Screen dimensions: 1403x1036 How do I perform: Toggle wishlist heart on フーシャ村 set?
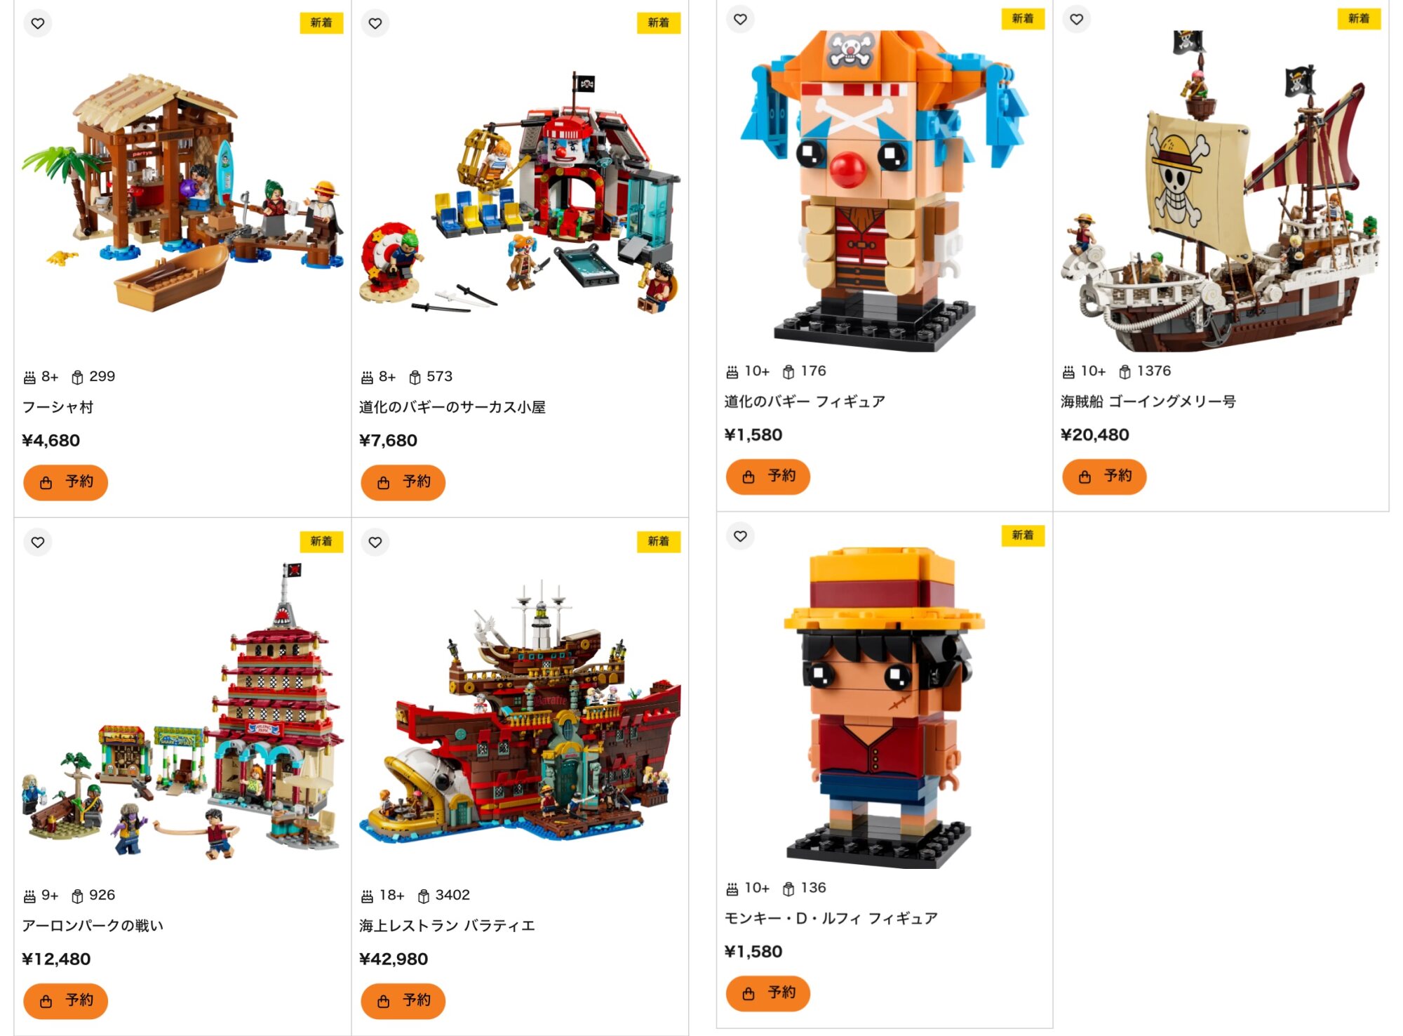coord(38,23)
